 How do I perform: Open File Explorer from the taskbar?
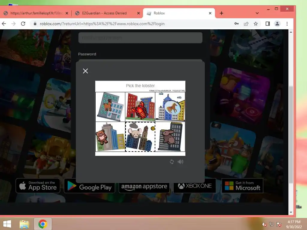24,224
